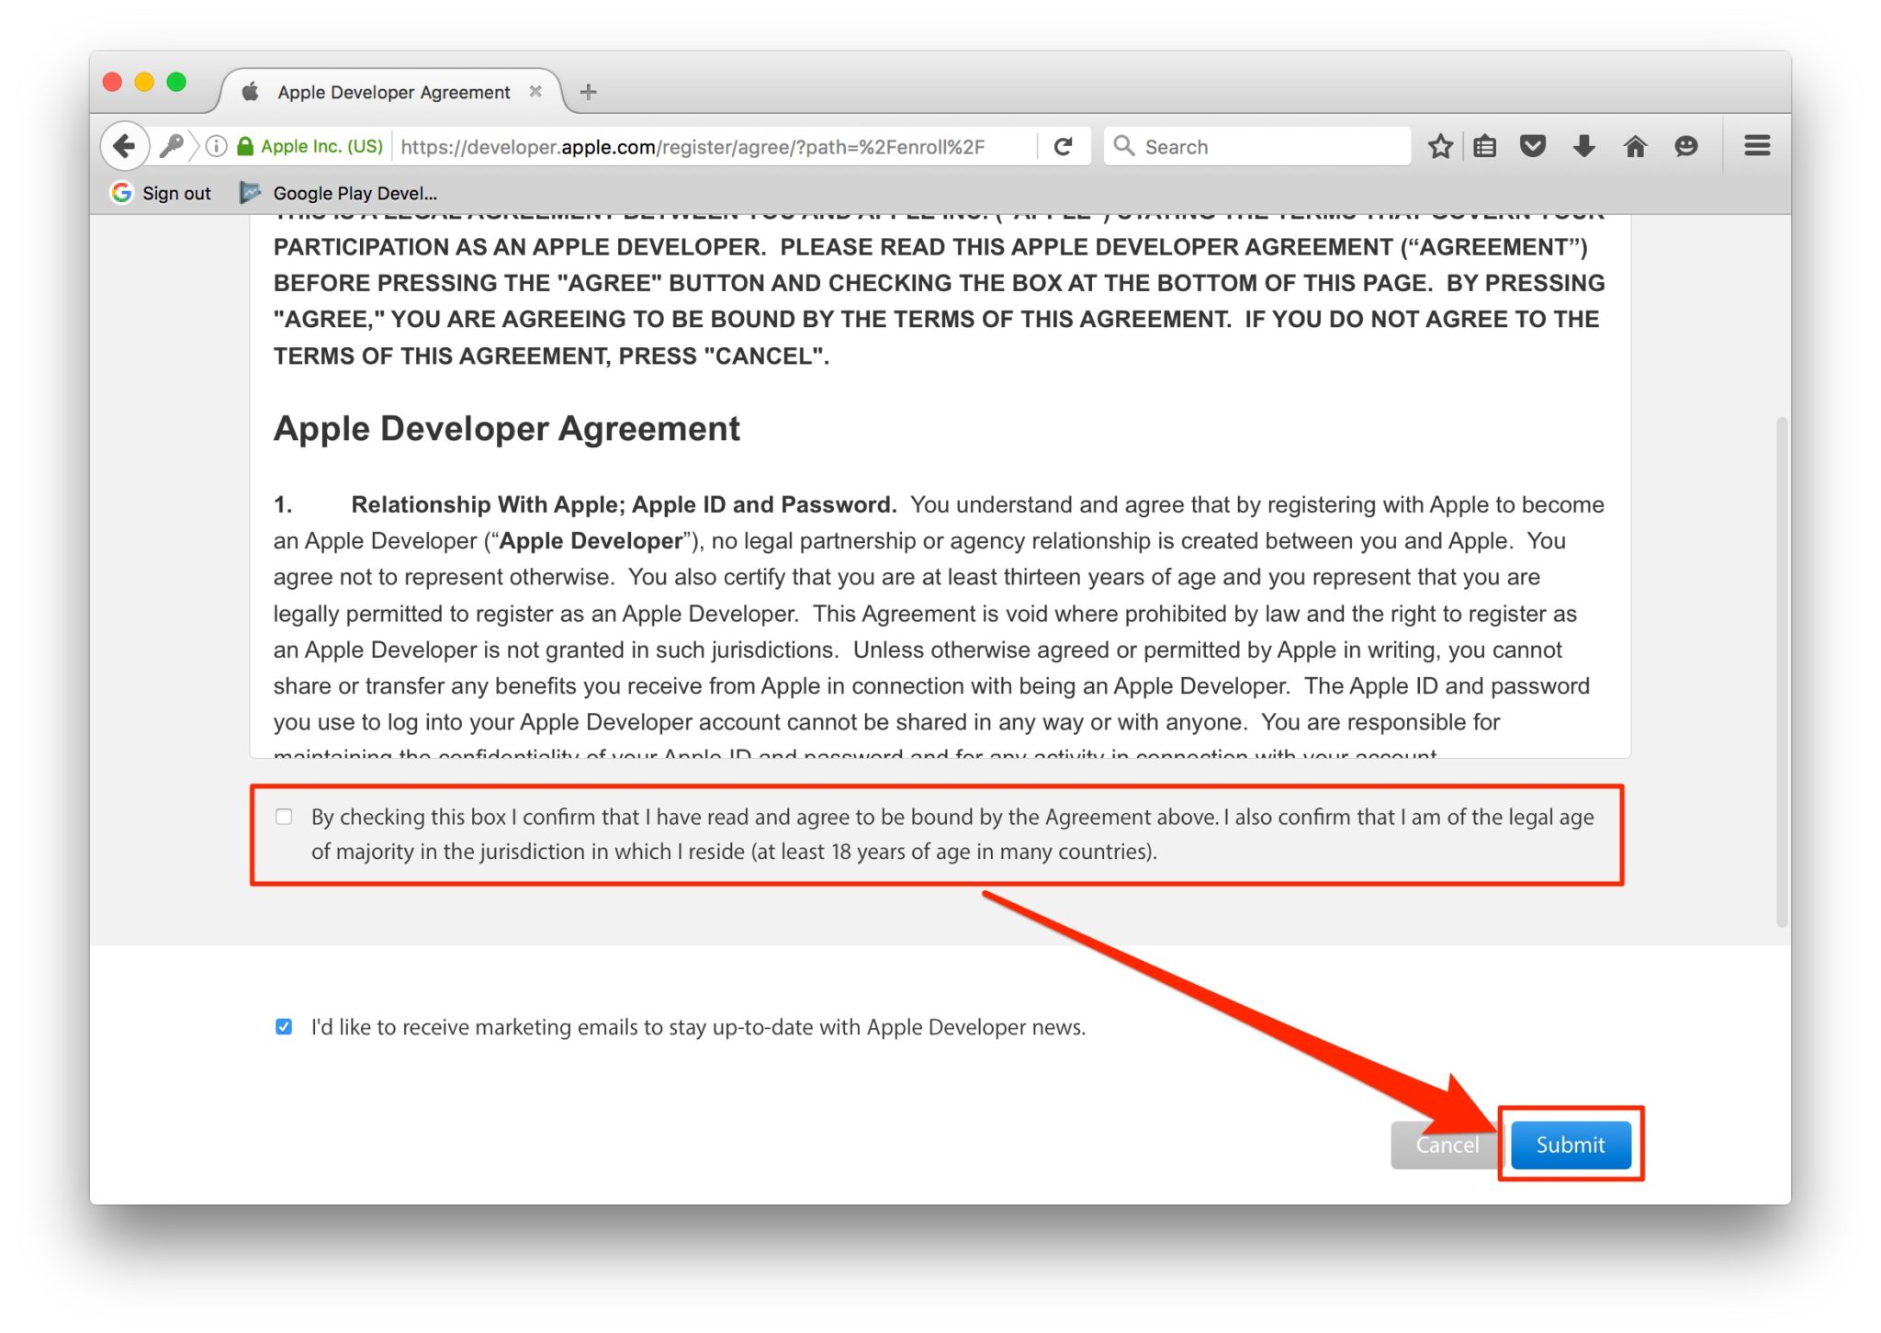Open the Downloads panel arrow icon
1881x1333 pixels.
coord(1583,145)
